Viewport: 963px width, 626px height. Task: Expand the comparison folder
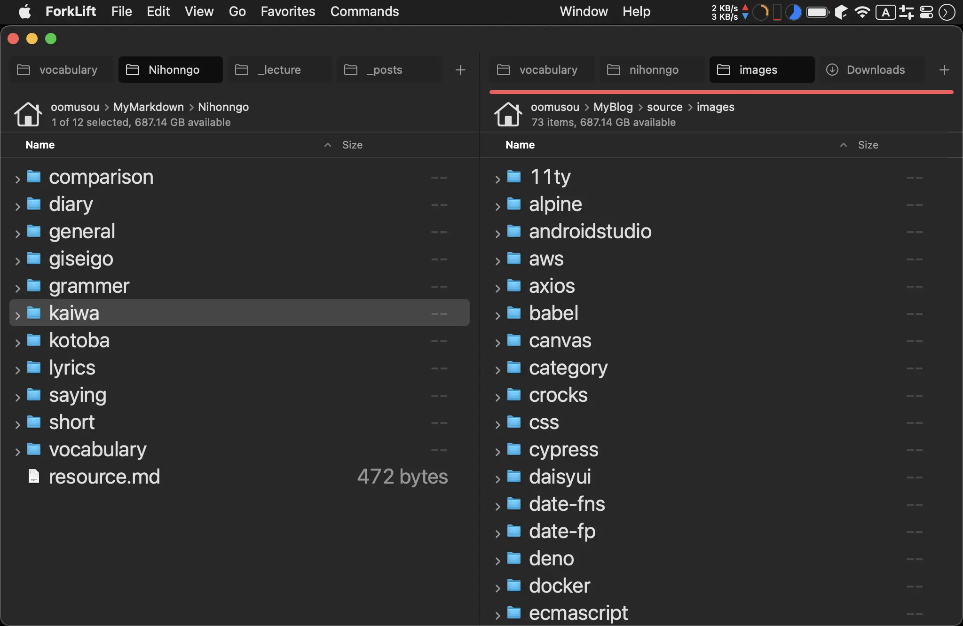[17, 179]
